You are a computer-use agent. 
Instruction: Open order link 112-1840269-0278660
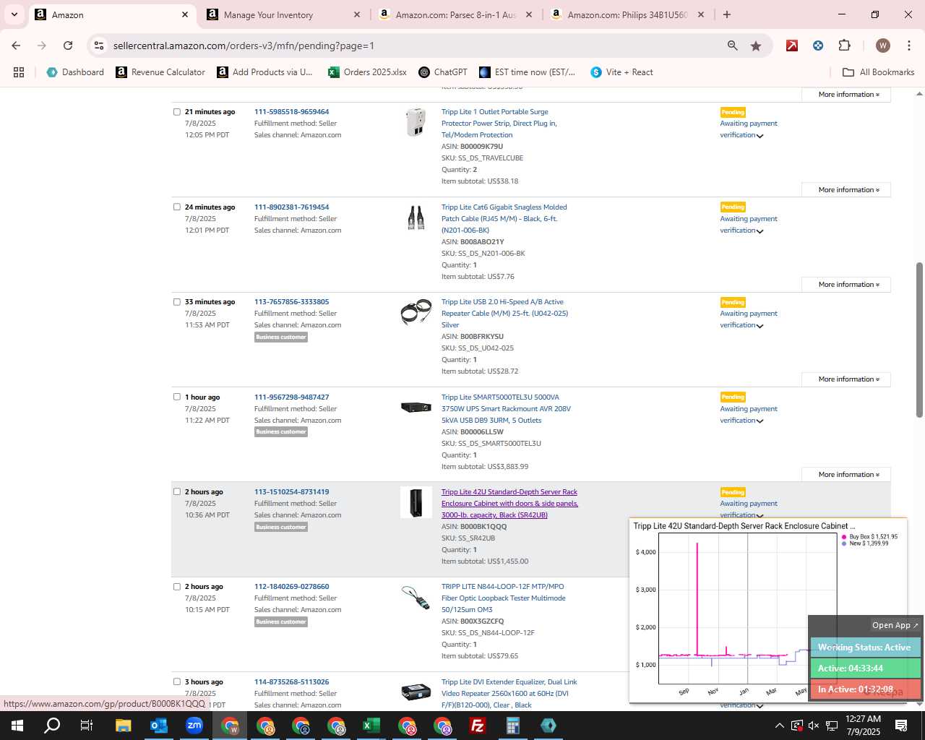click(291, 587)
